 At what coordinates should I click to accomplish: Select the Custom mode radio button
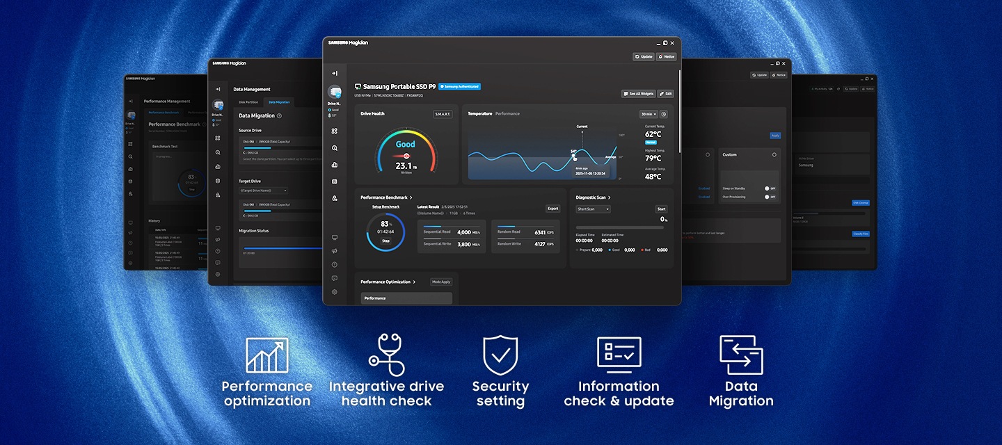(774, 154)
